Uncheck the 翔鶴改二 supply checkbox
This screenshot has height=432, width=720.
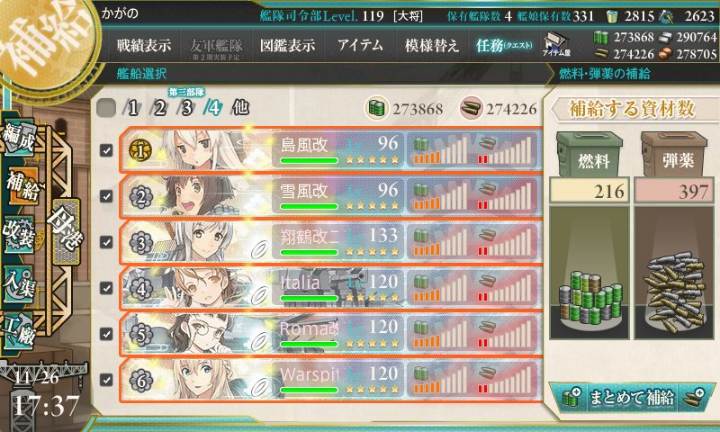(x=106, y=242)
